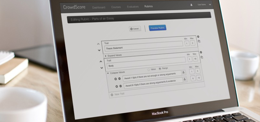Move the Body trait up

coord(101,62)
